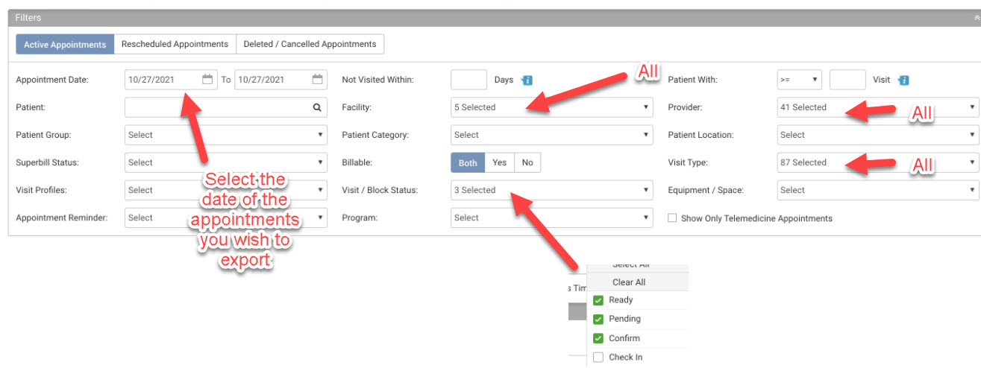
Task: Click info icon next to Days field
Action: [x=527, y=80]
